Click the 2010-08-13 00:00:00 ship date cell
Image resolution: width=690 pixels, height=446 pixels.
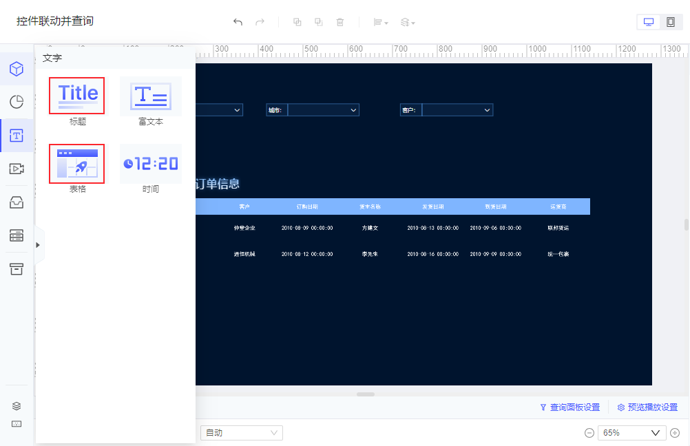click(x=433, y=228)
